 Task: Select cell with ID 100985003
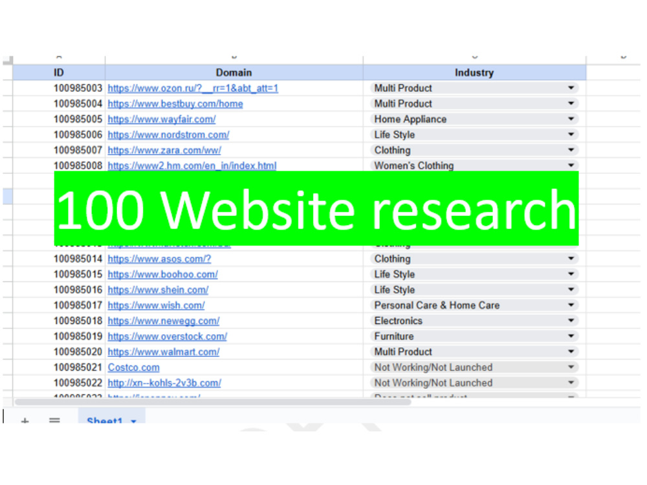point(59,88)
